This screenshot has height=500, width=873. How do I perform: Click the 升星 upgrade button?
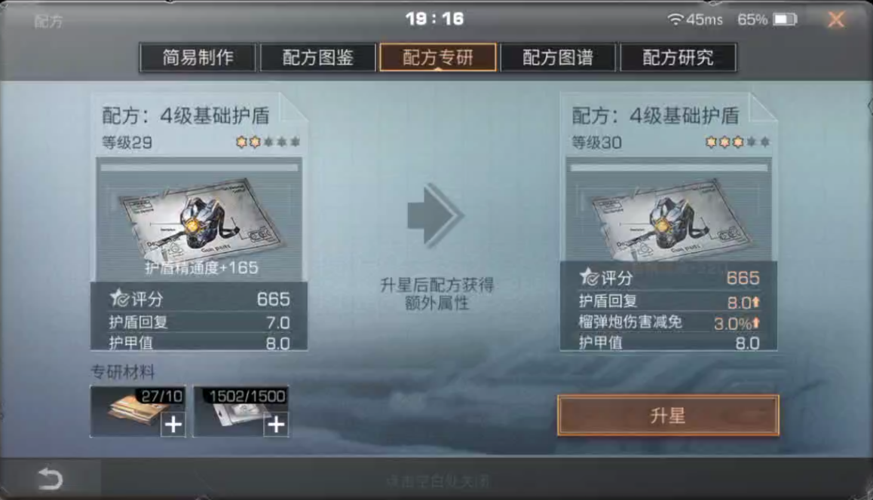pos(668,416)
